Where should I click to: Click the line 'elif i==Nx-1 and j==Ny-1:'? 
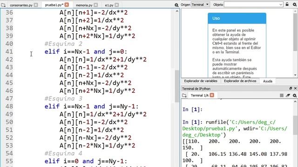pyautogui.click(x=92, y=106)
